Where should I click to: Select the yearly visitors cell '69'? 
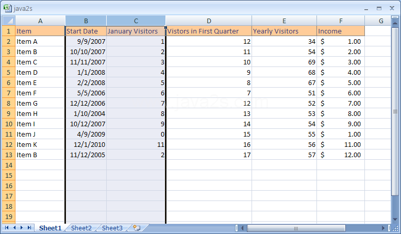point(284,62)
